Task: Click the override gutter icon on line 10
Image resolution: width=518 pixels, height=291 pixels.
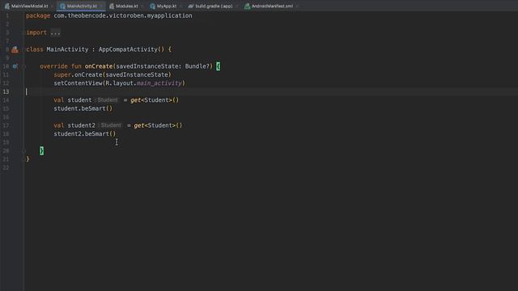Action: (x=15, y=66)
